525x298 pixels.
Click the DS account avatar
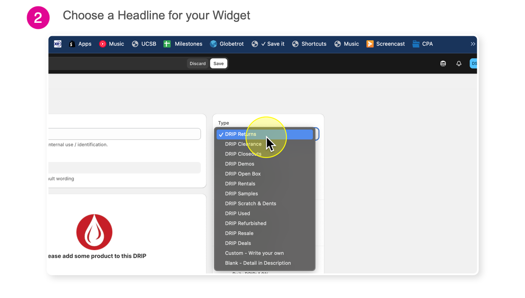pos(473,63)
